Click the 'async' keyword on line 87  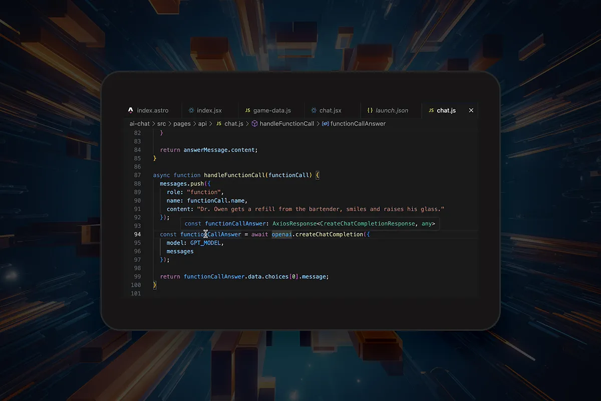click(x=161, y=175)
